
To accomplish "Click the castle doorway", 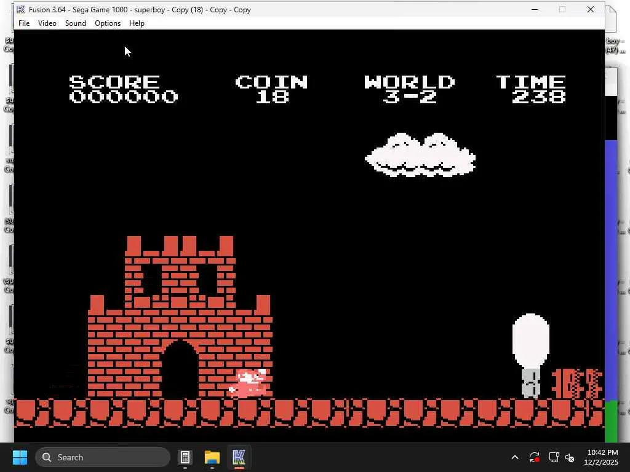I will pyautogui.click(x=180, y=369).
